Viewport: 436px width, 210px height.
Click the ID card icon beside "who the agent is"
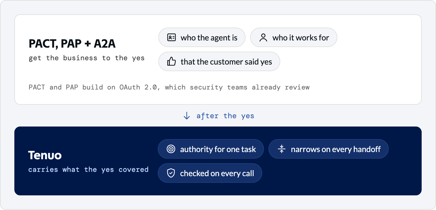171,38
